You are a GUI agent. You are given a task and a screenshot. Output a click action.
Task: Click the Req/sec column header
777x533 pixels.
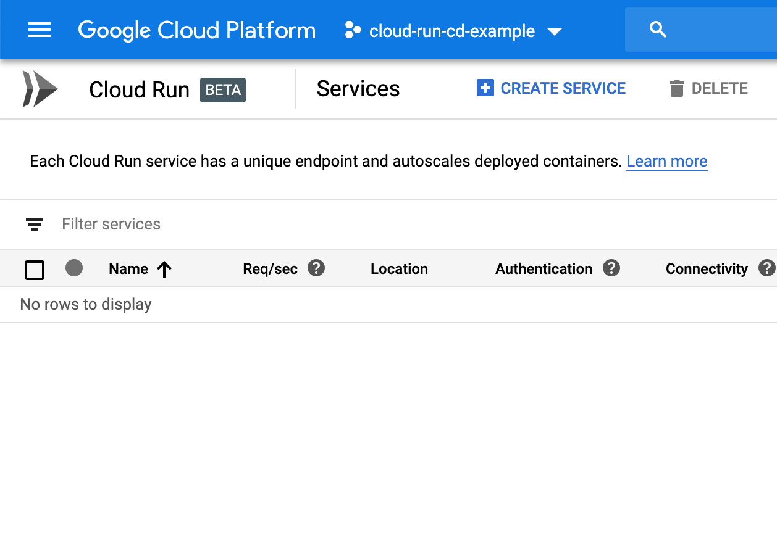coord(270,269)
